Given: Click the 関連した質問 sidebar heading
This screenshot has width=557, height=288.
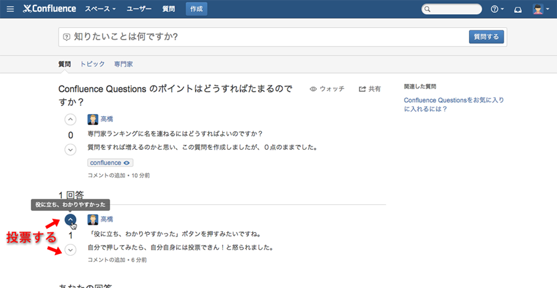Looking at the screenshot, I should pyautogui.click(x=420, y=87).
